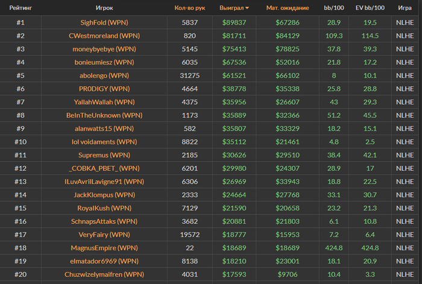Open player moneybyebye (WPN) profile
The width and height of the screenshot is (422, 284).
tap(104, 49)
